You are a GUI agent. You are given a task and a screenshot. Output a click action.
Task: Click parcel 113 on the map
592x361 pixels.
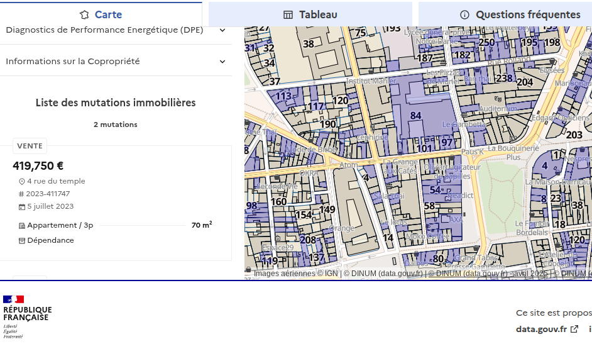tap(283, 96)
